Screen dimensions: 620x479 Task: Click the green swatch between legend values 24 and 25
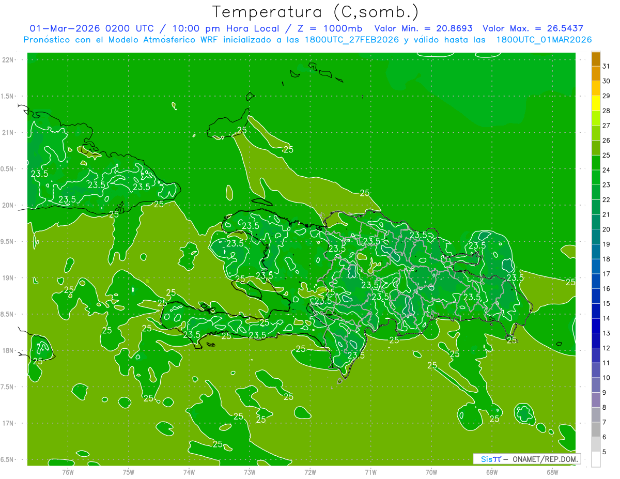click(596, 163)
